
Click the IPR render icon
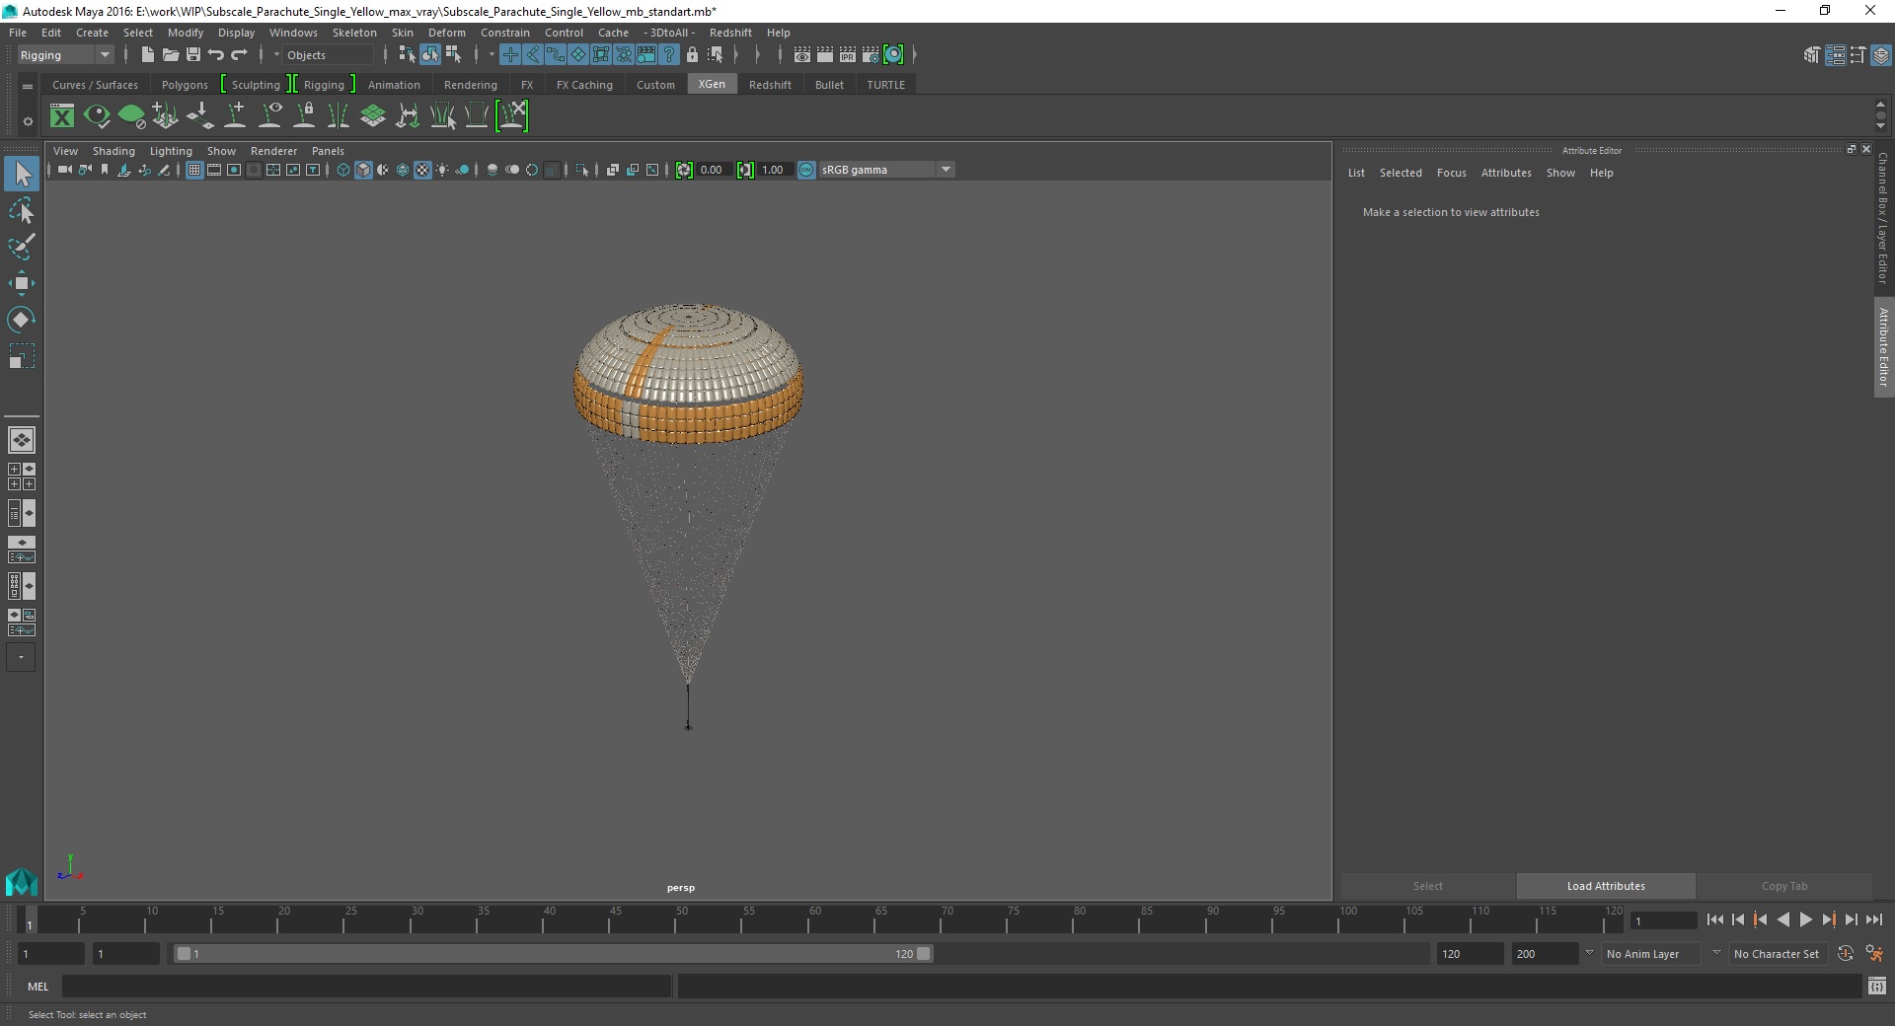pos(848,55)
